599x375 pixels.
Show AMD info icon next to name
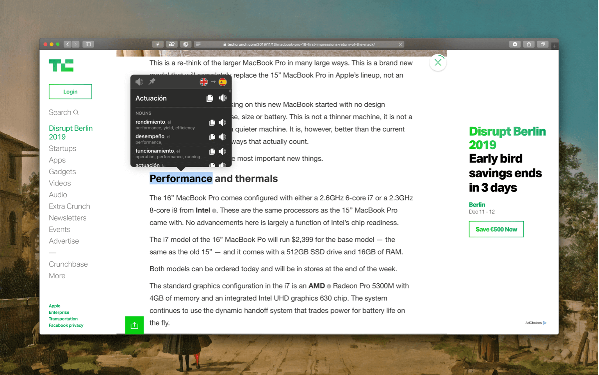[329, 287]
